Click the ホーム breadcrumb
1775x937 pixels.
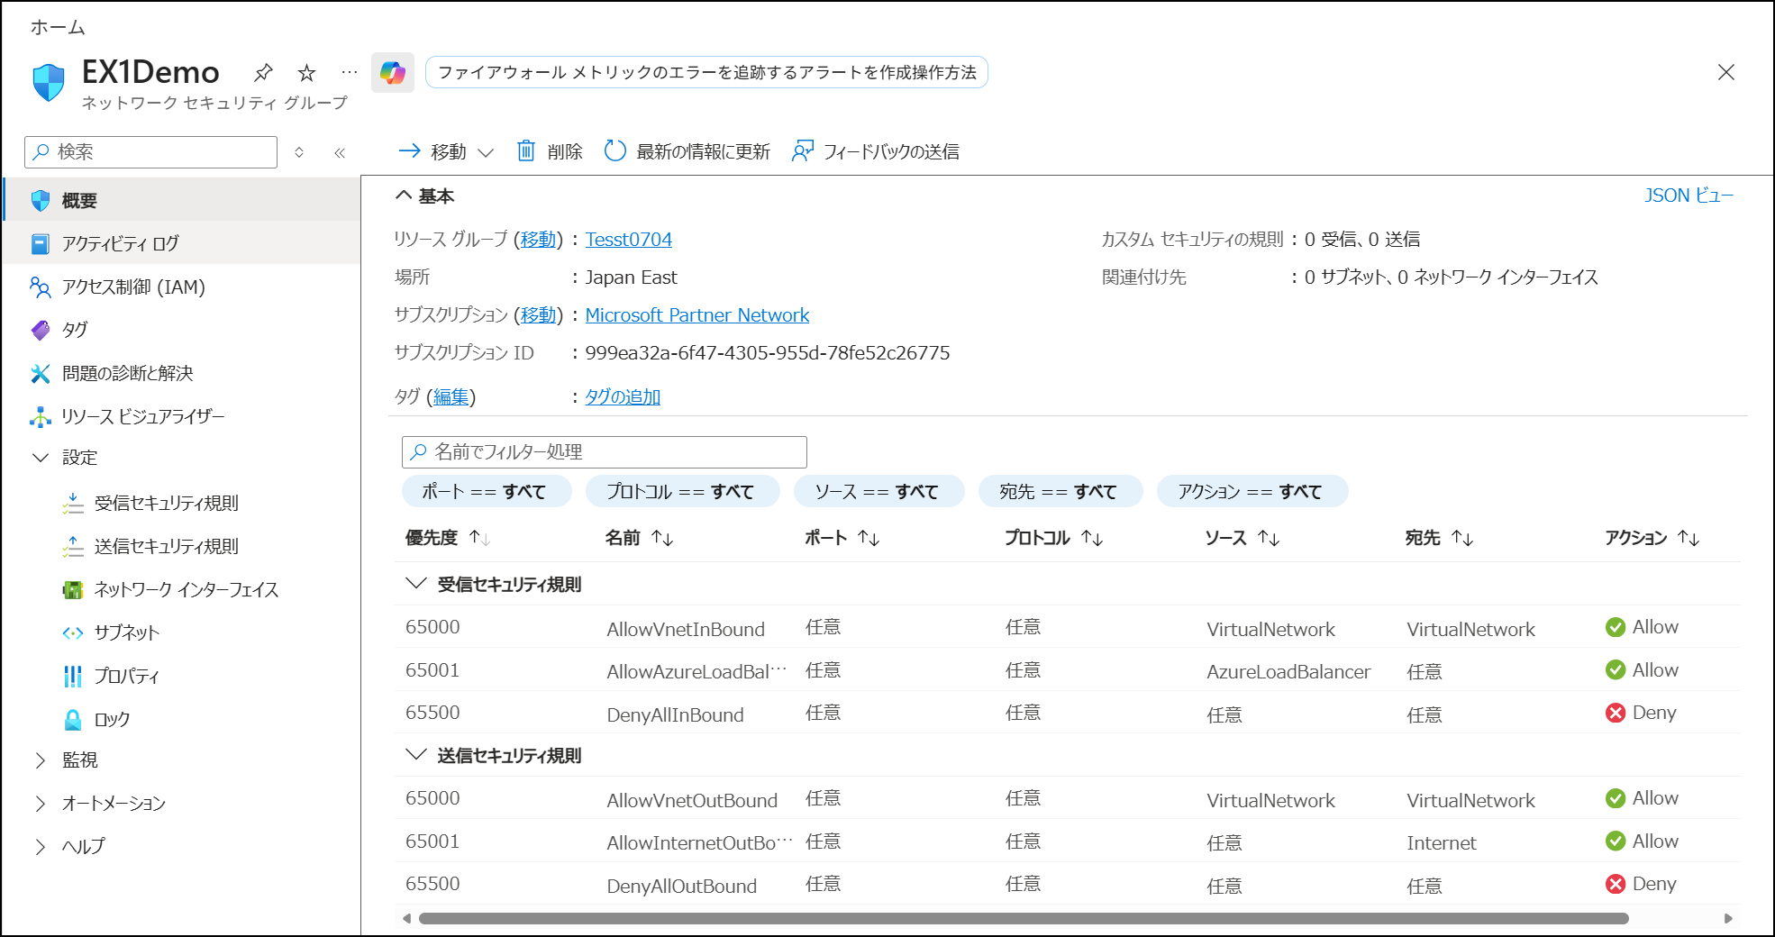pyautogui.click(x=58, y=27)
